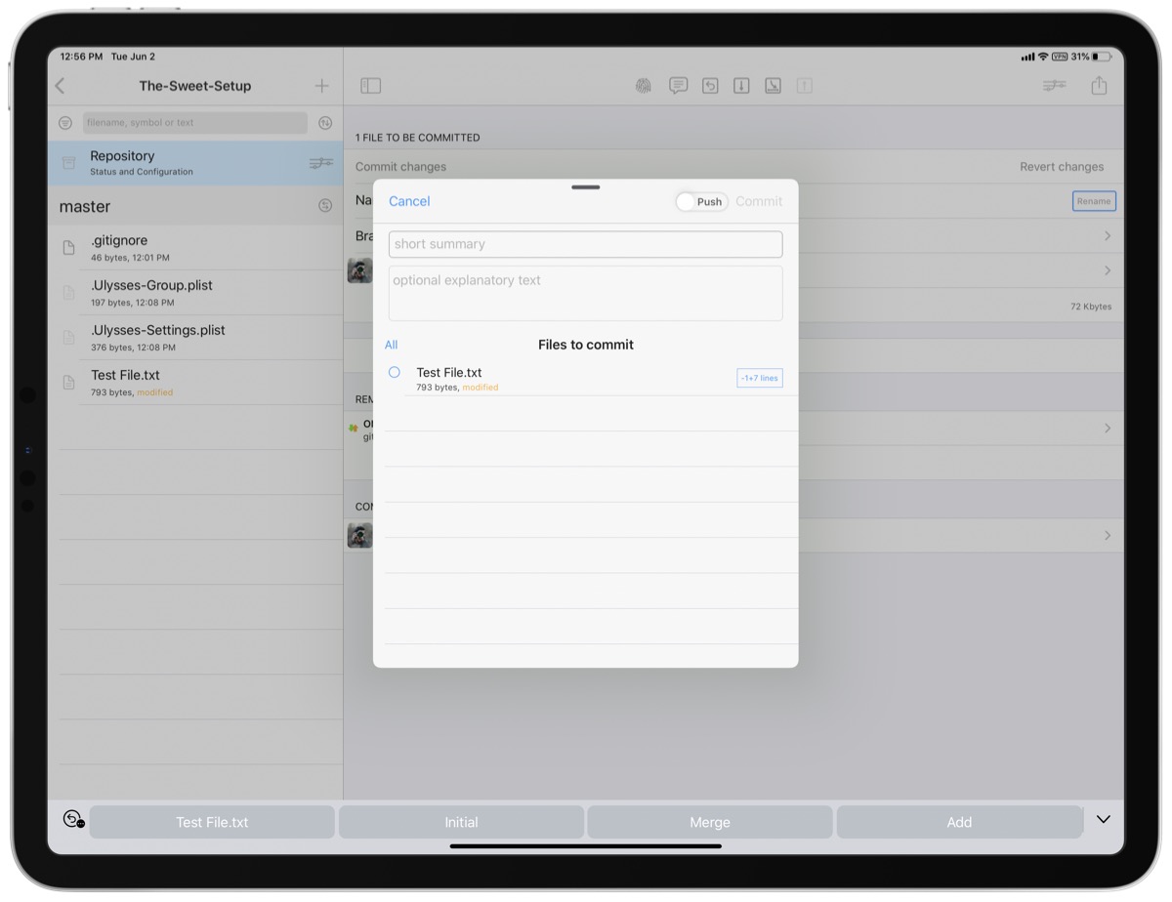Focus the filename, symbol or text search field
The height and width of the screenshot is (902, 1172).
pos(195,123)
